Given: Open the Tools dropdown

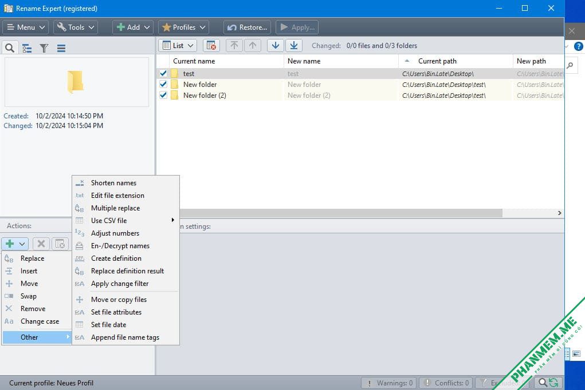Looking at the screenshot, I should point(76,27).
